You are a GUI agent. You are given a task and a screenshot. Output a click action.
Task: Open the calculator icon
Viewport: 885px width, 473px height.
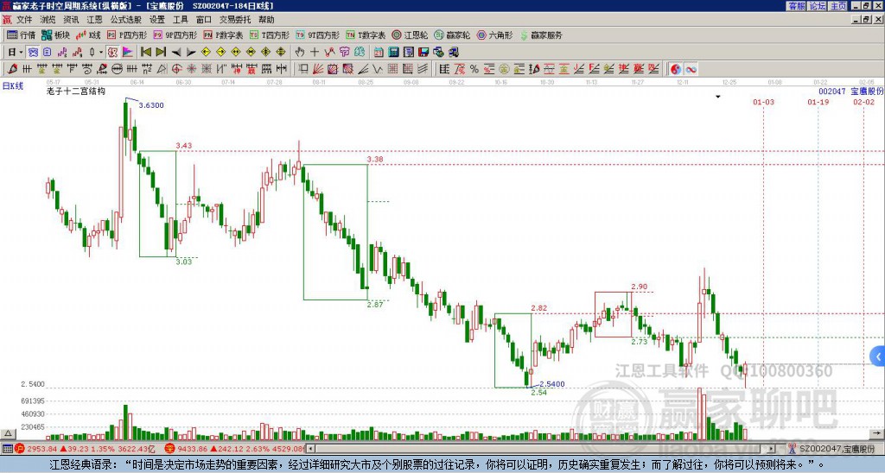point(393,52)
